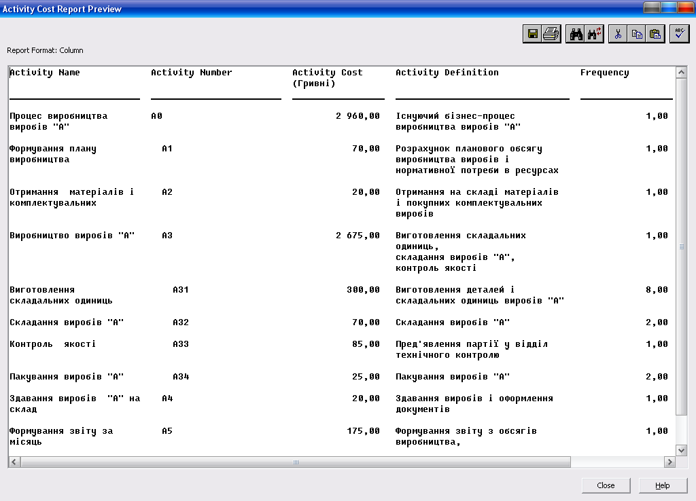Click activity number "A2"

(x=167, y=192)
